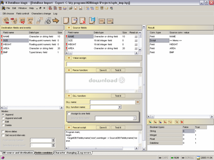
Task: Open the DLL function name dropdown
Action: 120,107
